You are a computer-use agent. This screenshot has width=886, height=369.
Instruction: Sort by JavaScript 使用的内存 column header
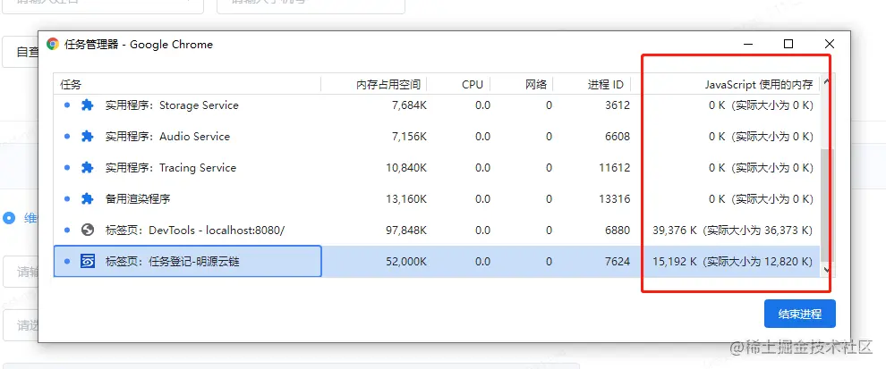coord(726,85)
